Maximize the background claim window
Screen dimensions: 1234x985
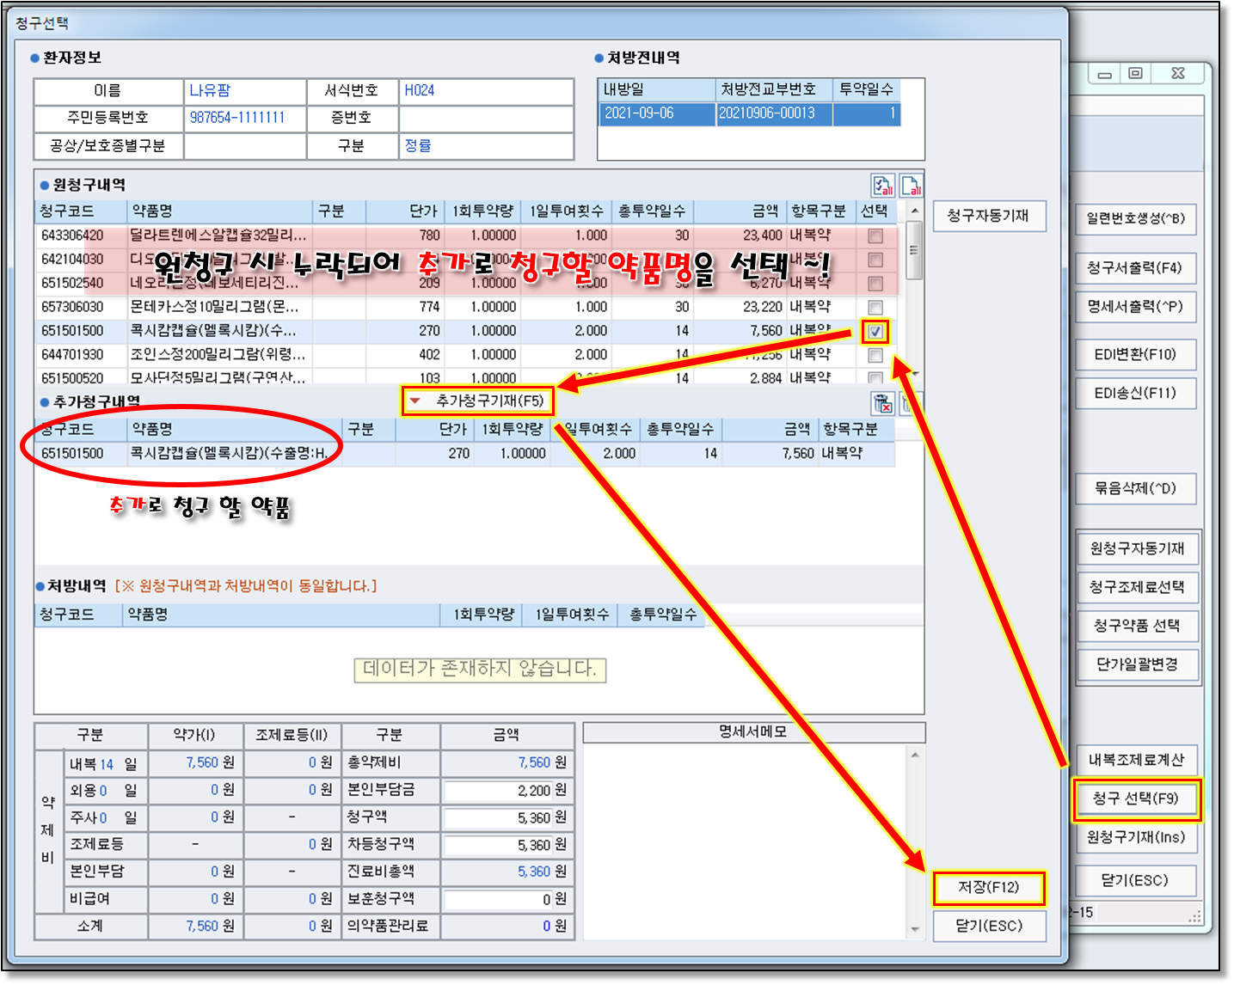pos(1135,74)
